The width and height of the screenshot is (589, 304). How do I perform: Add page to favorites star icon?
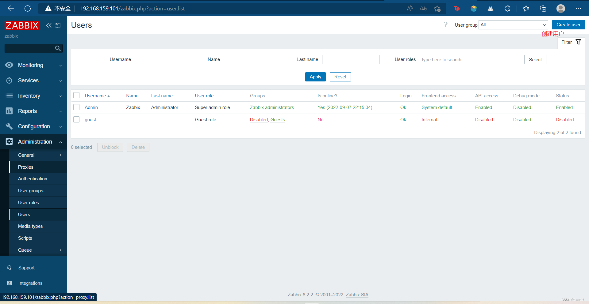[x=437, y=9]
